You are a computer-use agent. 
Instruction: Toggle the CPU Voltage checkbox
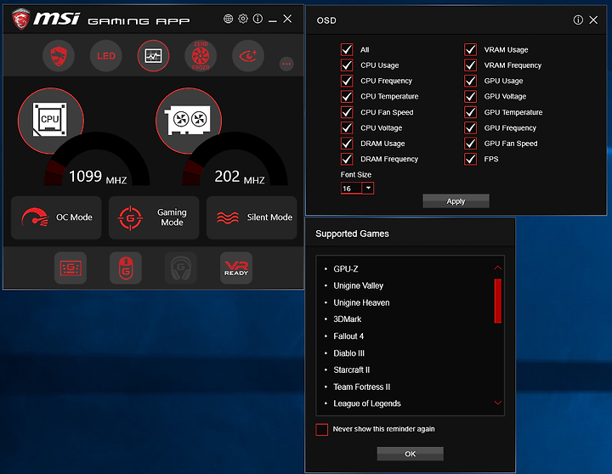tap(347, 128)
